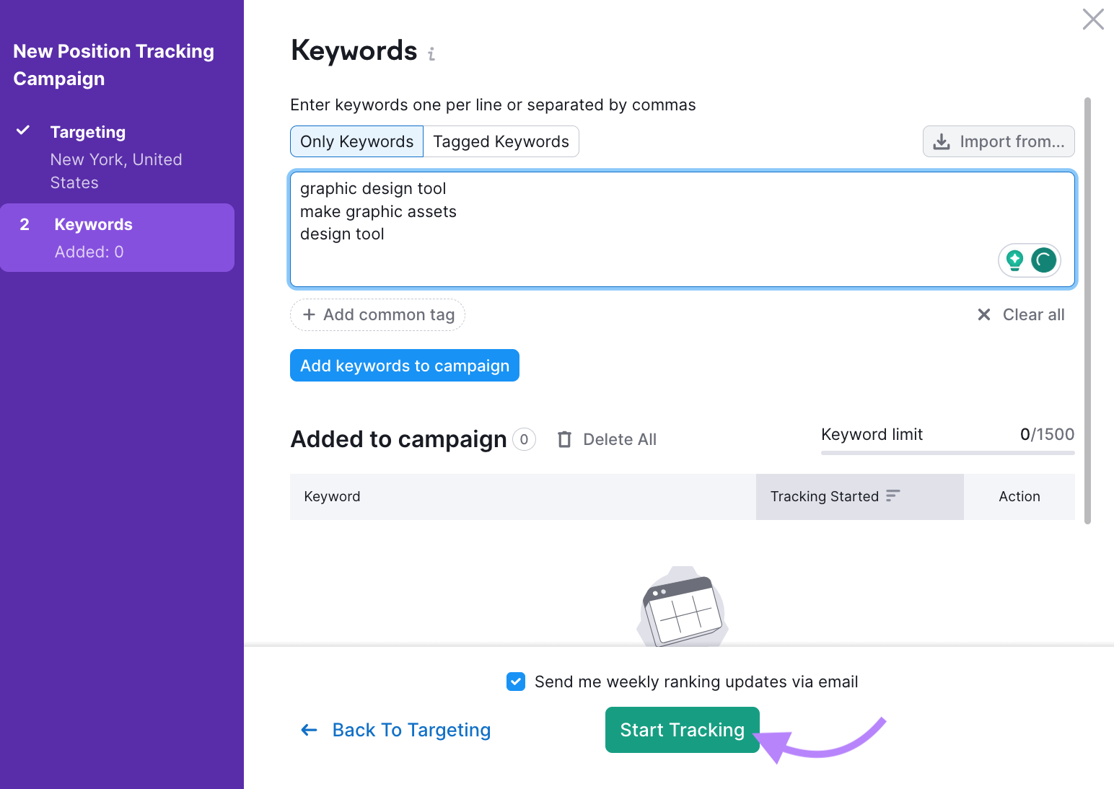The image size is (1114, 789).
Task: Follow the Back To Targeting link
Action: pos(411,730)
